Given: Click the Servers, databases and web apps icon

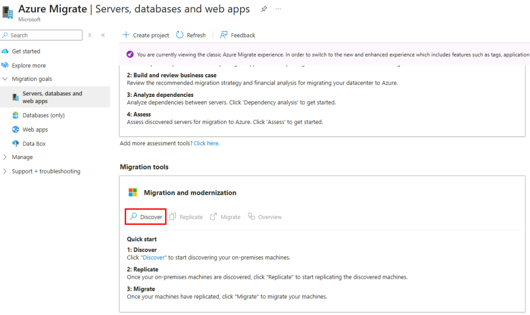Looking at the screenshot, I should (x=16, y=97).
